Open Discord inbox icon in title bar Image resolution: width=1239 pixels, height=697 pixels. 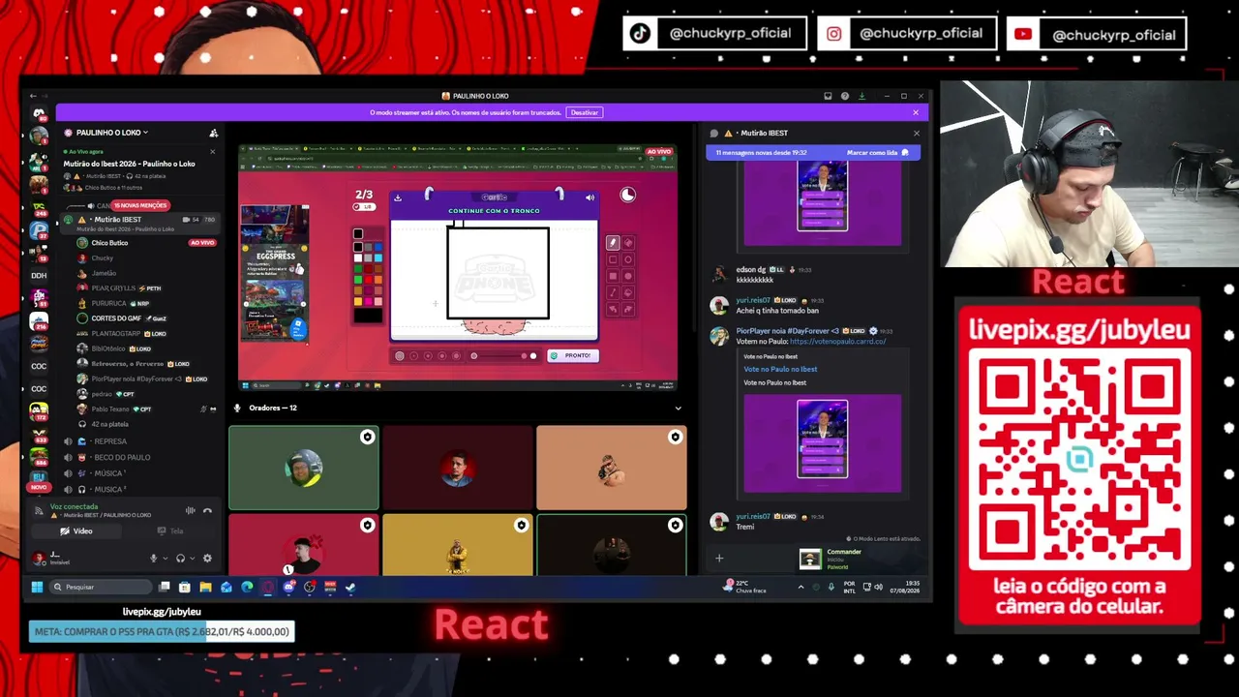(x=828, y=96)
